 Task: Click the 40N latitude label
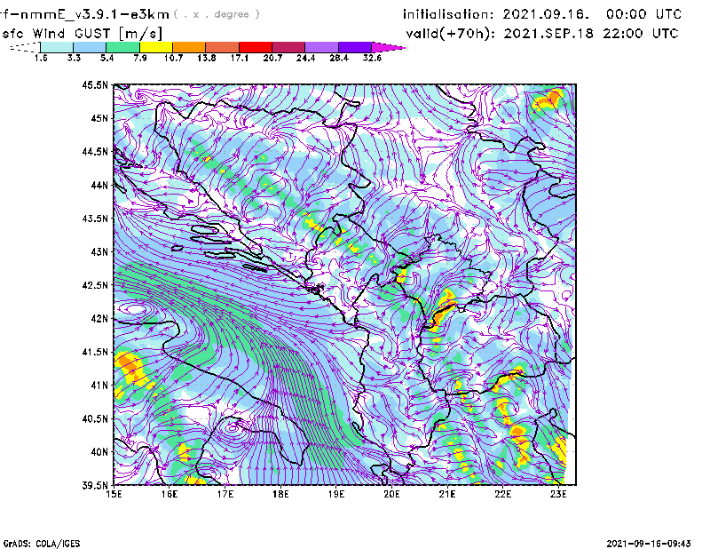click(x=99, y=451)
